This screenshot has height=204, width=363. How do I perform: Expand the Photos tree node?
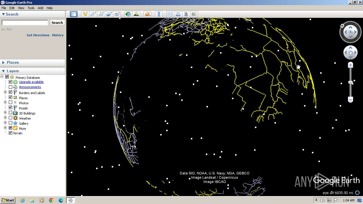(5, 102)
